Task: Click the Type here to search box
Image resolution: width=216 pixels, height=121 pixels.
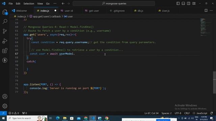Action: 27,118
